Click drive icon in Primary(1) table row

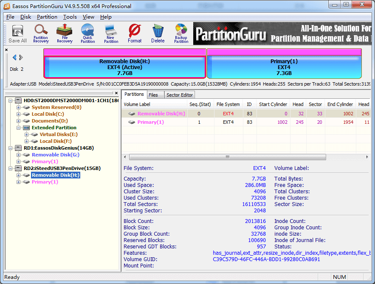(x=132, y=122)
